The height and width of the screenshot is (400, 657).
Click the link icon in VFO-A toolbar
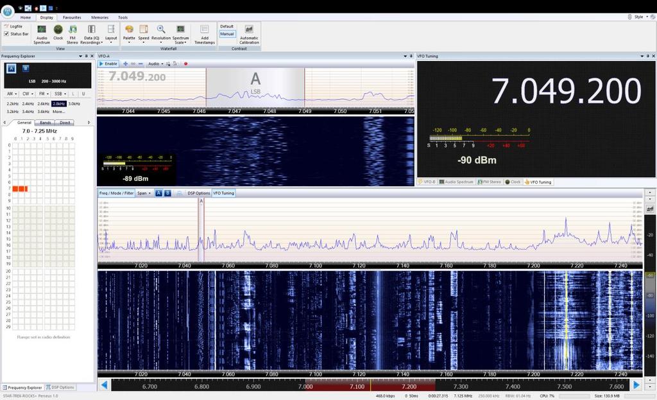[x=133, y=64]
